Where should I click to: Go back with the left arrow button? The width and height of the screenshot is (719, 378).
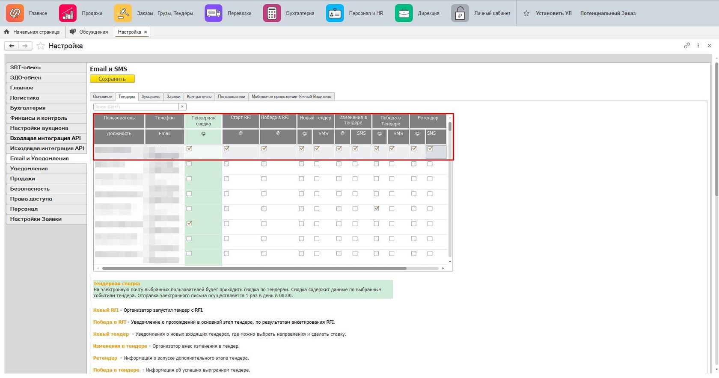(x=12, y=46)
